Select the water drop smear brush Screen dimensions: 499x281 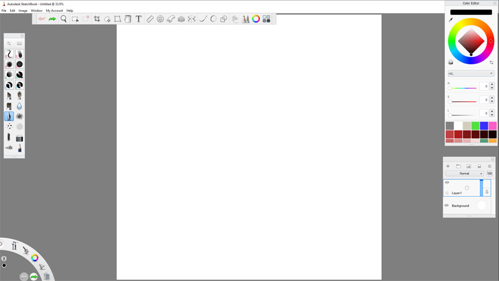(x=19, y=106)
